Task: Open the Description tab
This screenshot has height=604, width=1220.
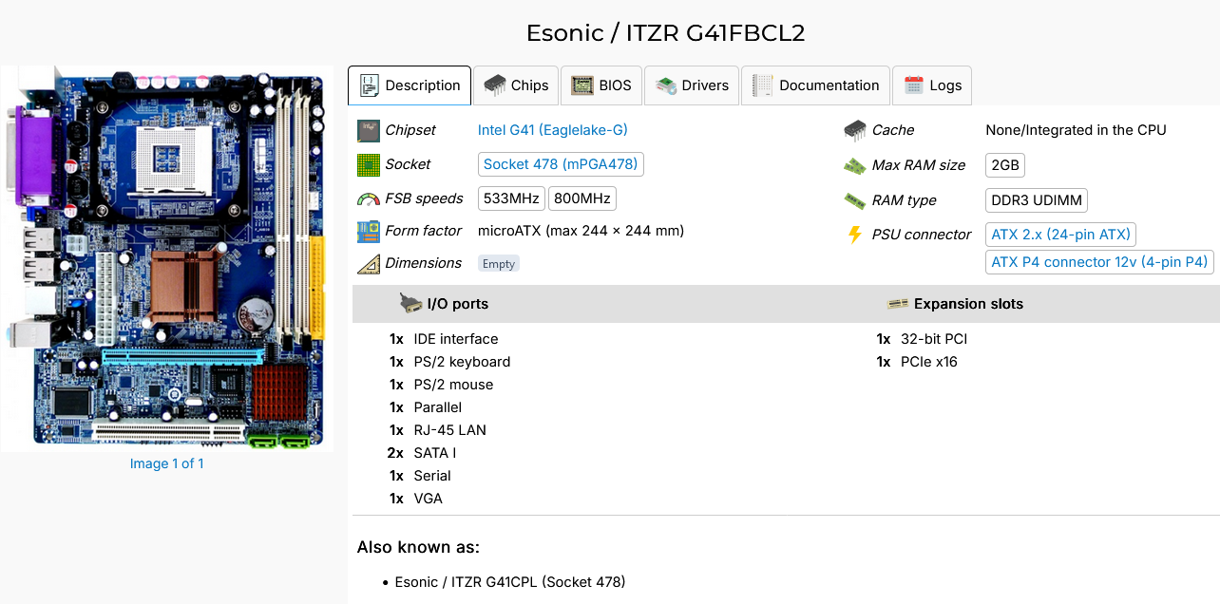Action: (x=410, y=85)
